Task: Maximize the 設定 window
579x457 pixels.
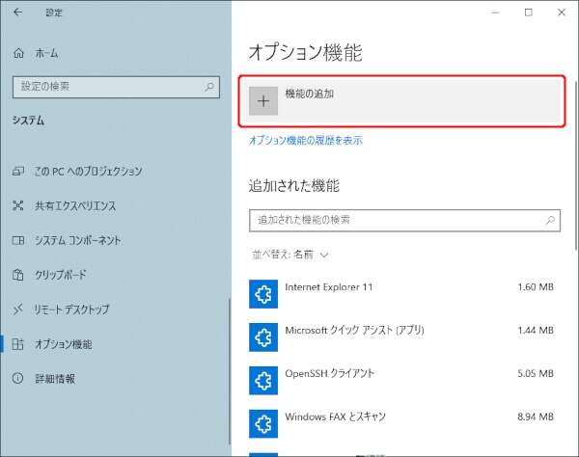Action: pyautogui.click(x=529, y=13)
